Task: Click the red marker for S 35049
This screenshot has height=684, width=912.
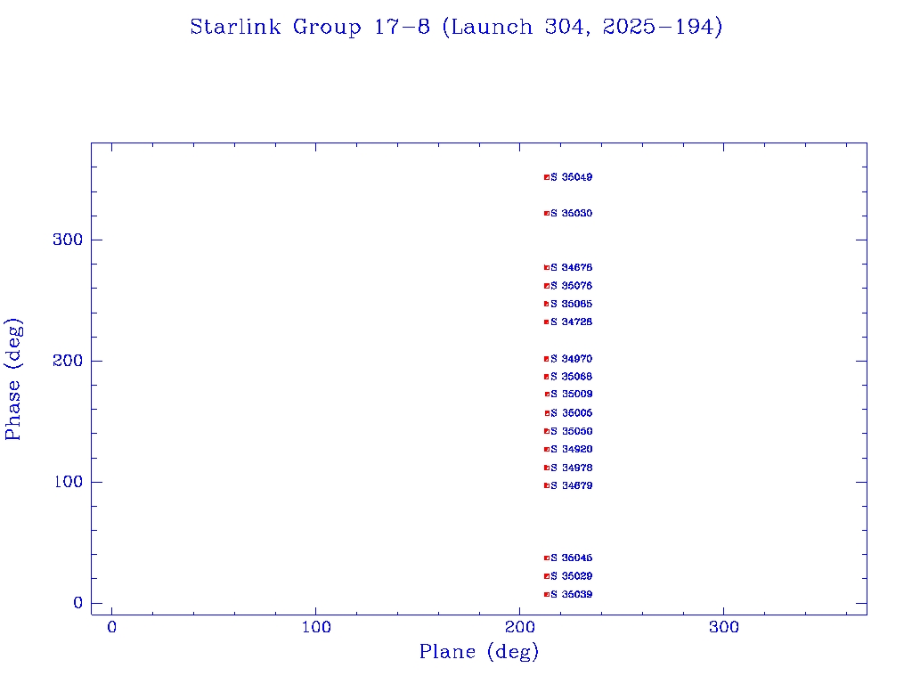Action: [547, 177]
